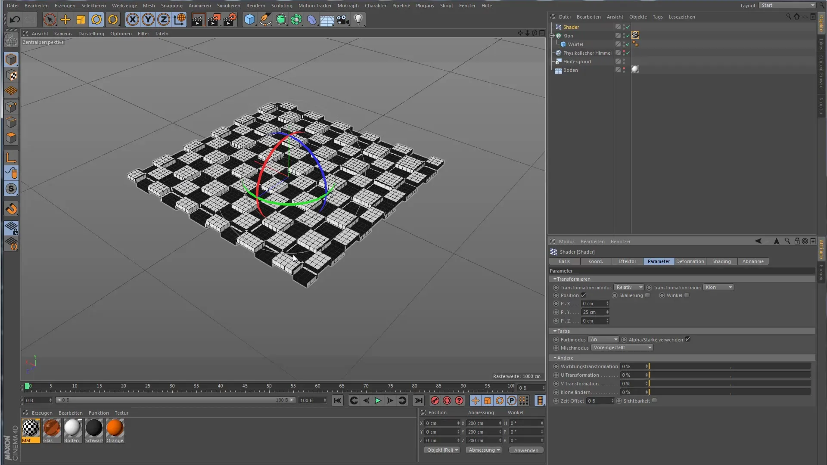Image resolution: width=827 pixels, height=465 pixels.
Task: Open the Transformationsraum Klon dropdown
Action: coord(718,287)
